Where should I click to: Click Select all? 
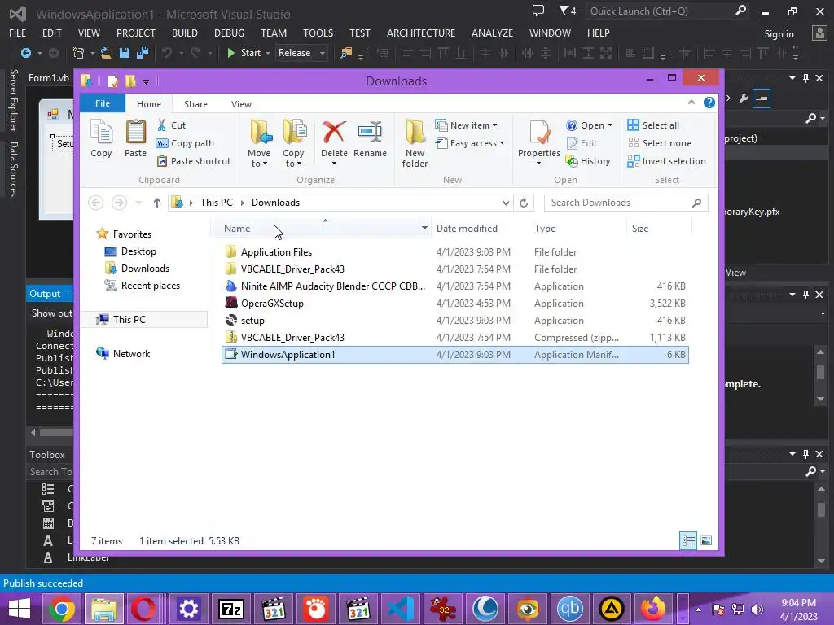coord(654,125)
